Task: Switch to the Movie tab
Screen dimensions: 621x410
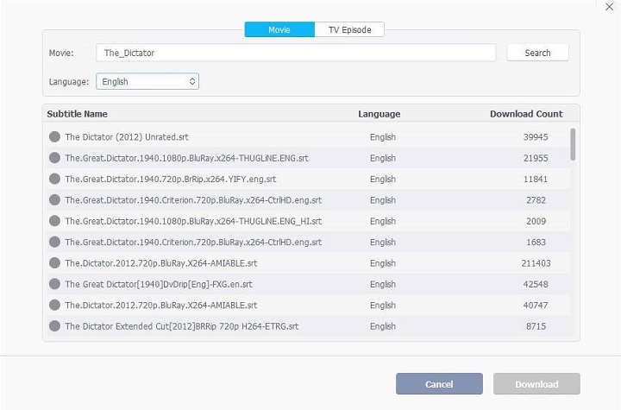Action: click(279, 29)
